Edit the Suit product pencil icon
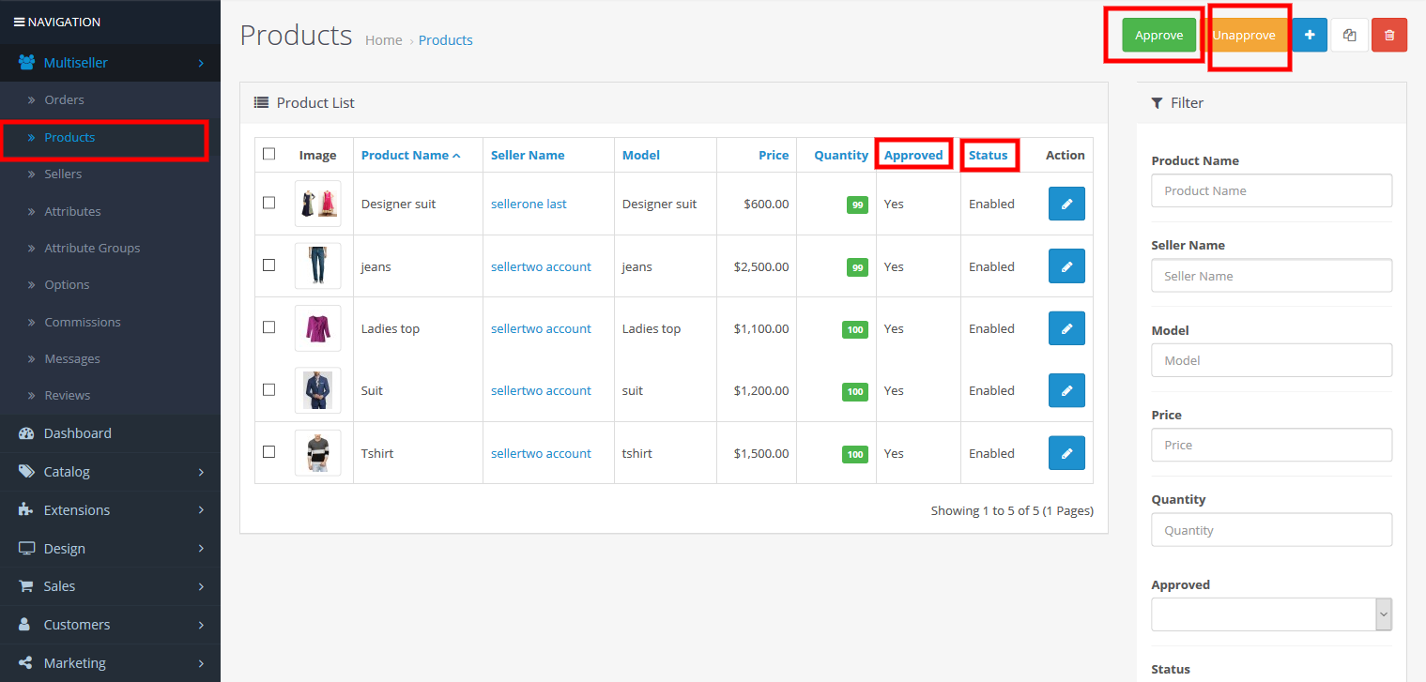1426x682 pixels. [x=1066, y=390]
